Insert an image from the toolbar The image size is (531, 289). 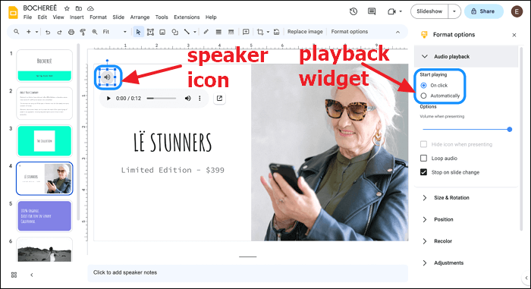(162, 32)
